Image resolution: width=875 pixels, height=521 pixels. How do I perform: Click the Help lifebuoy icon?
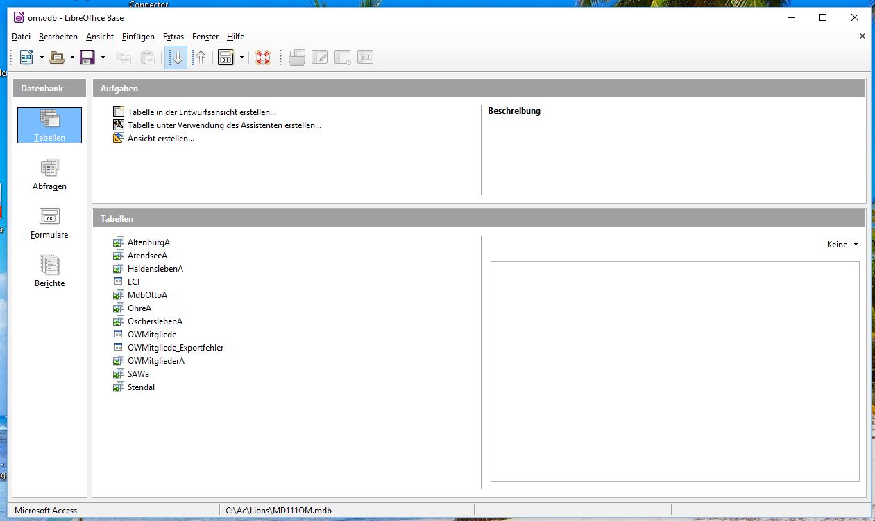263,58
